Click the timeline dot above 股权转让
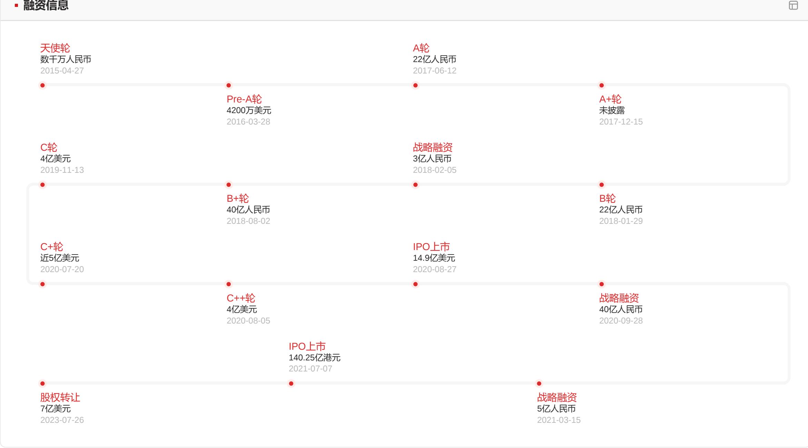The image size is (808, 448). (x=42, y=384)
